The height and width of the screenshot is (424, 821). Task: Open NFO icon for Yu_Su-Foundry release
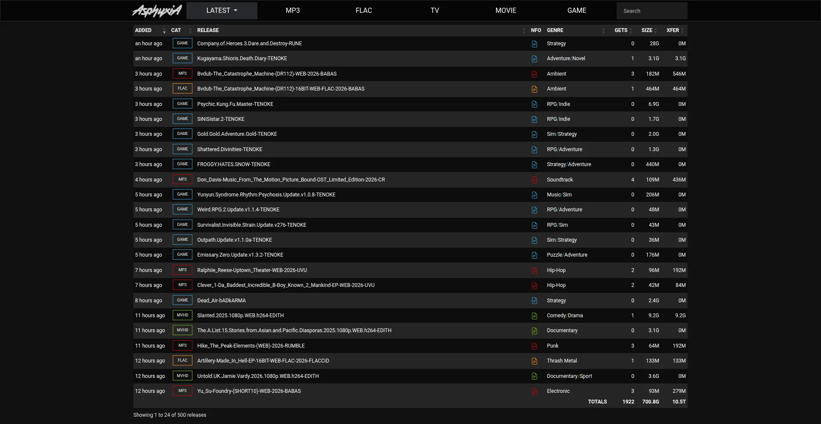point(534,392)
